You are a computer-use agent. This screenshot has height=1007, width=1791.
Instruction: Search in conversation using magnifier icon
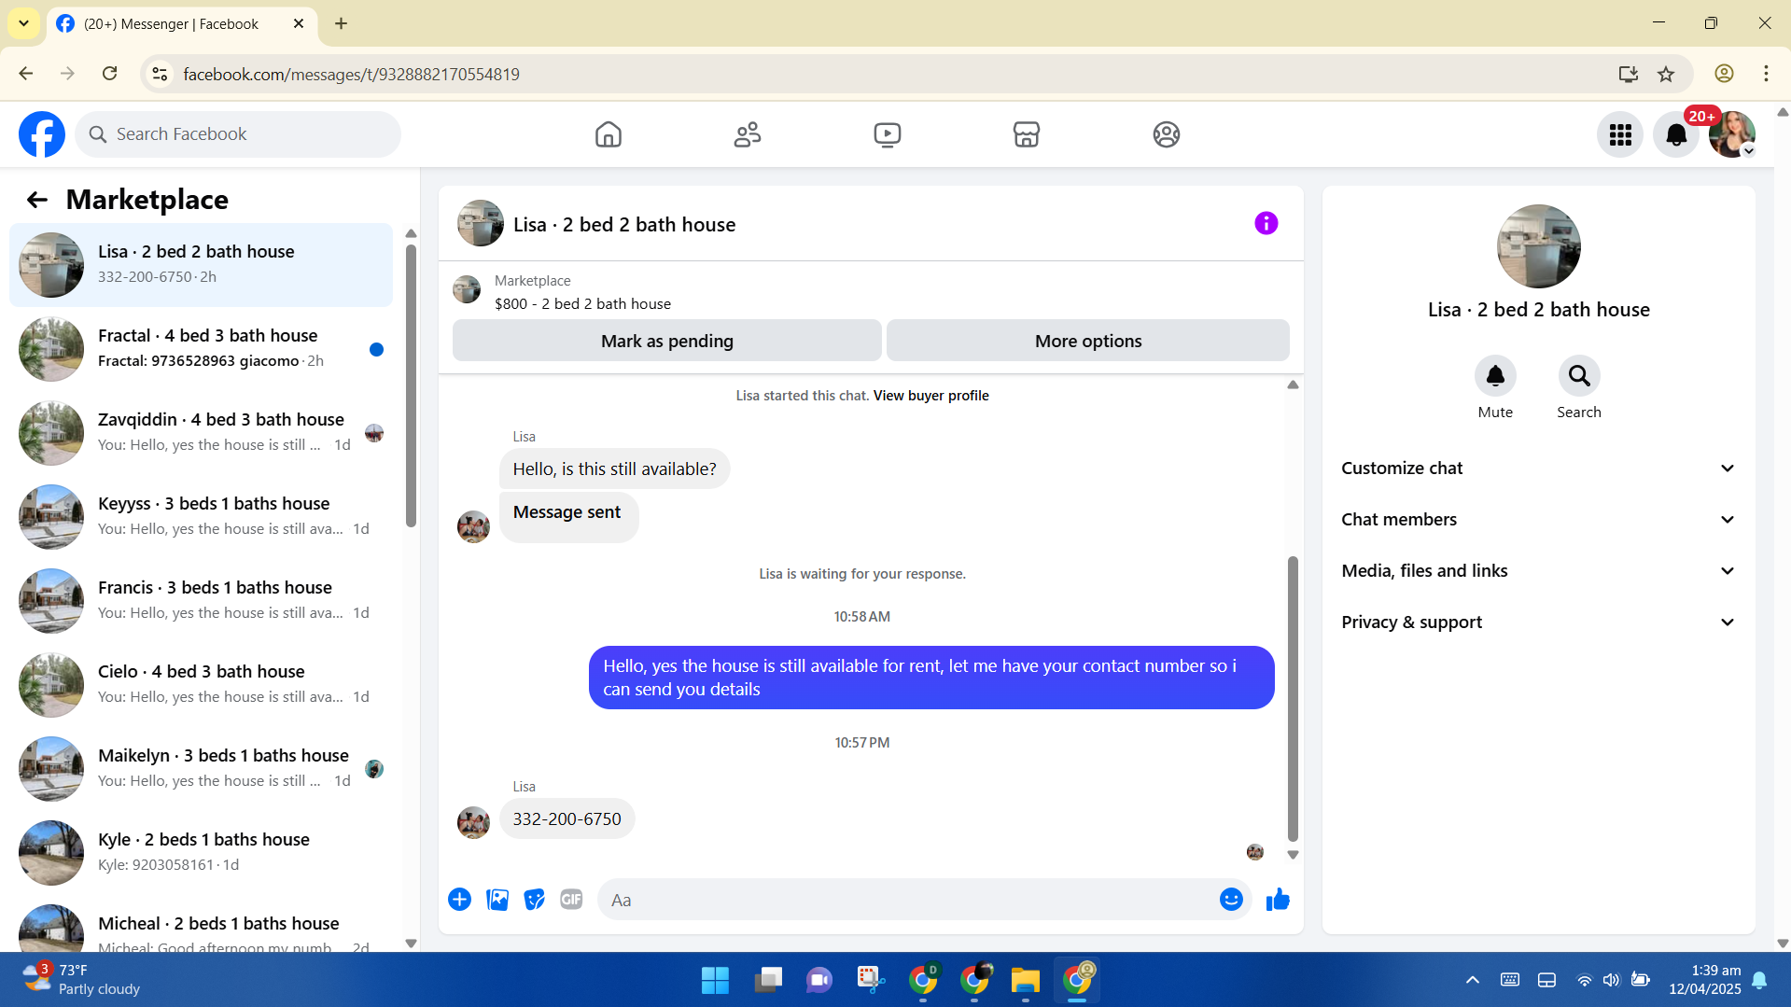(x=1579, y=376)
